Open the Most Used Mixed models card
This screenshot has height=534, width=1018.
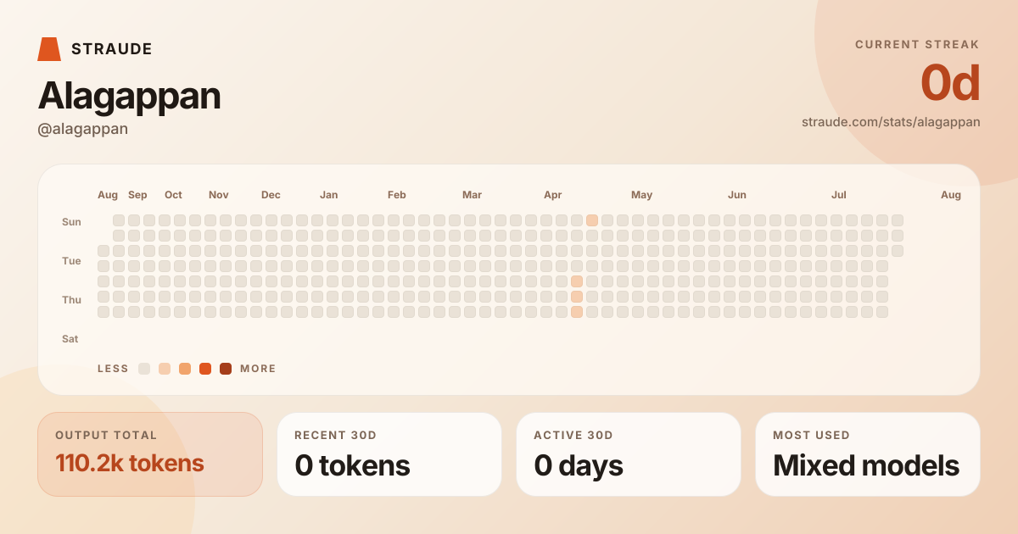pyautogui.click(x=868, y=454)
